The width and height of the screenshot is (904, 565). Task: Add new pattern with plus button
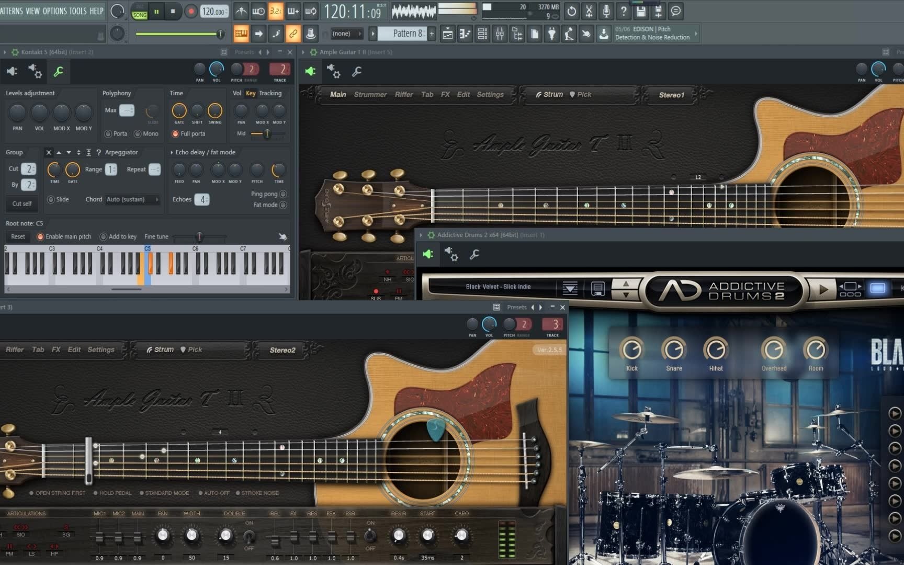[432, 33]
